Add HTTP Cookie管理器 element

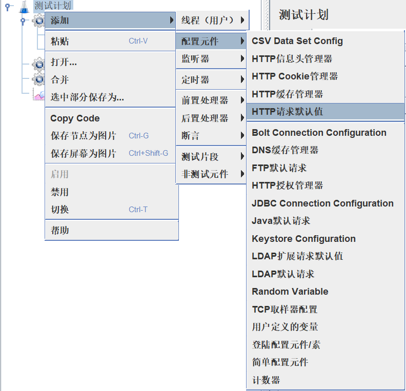[326, 76]
